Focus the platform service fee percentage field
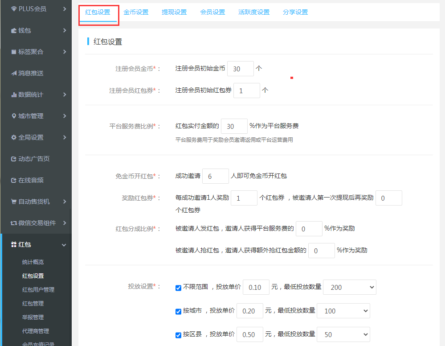The image size is (445, 346). (x=234, y=126)
